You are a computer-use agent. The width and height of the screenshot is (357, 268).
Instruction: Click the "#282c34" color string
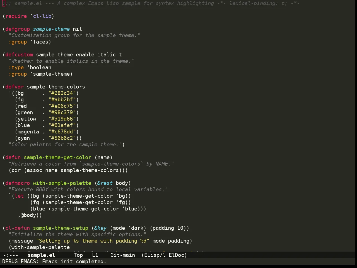tap(62, 93)
